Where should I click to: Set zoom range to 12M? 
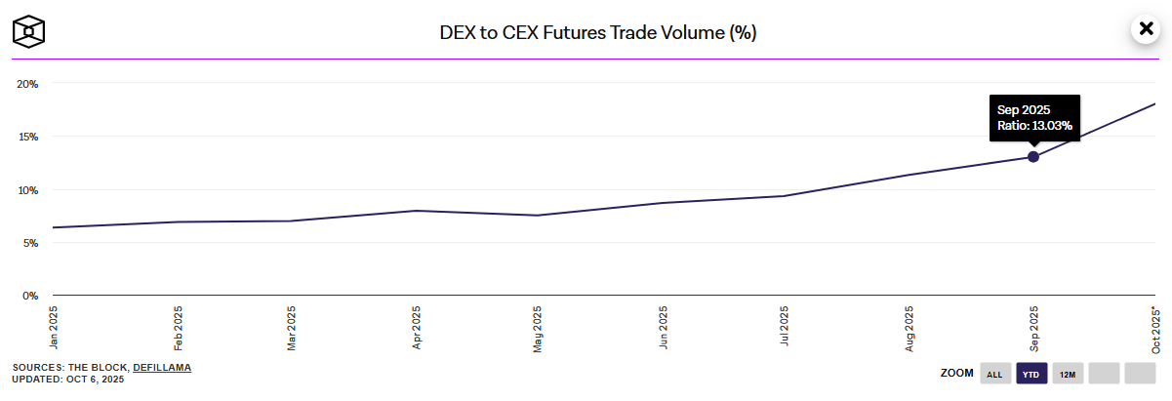(x=1068, y=373)
